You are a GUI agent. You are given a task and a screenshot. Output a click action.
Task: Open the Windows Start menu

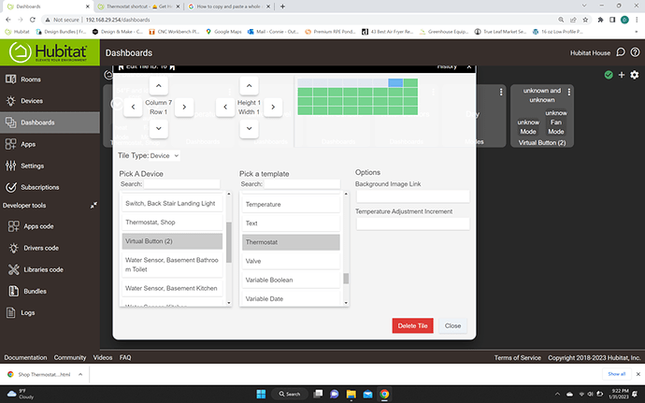coord(261,394)
